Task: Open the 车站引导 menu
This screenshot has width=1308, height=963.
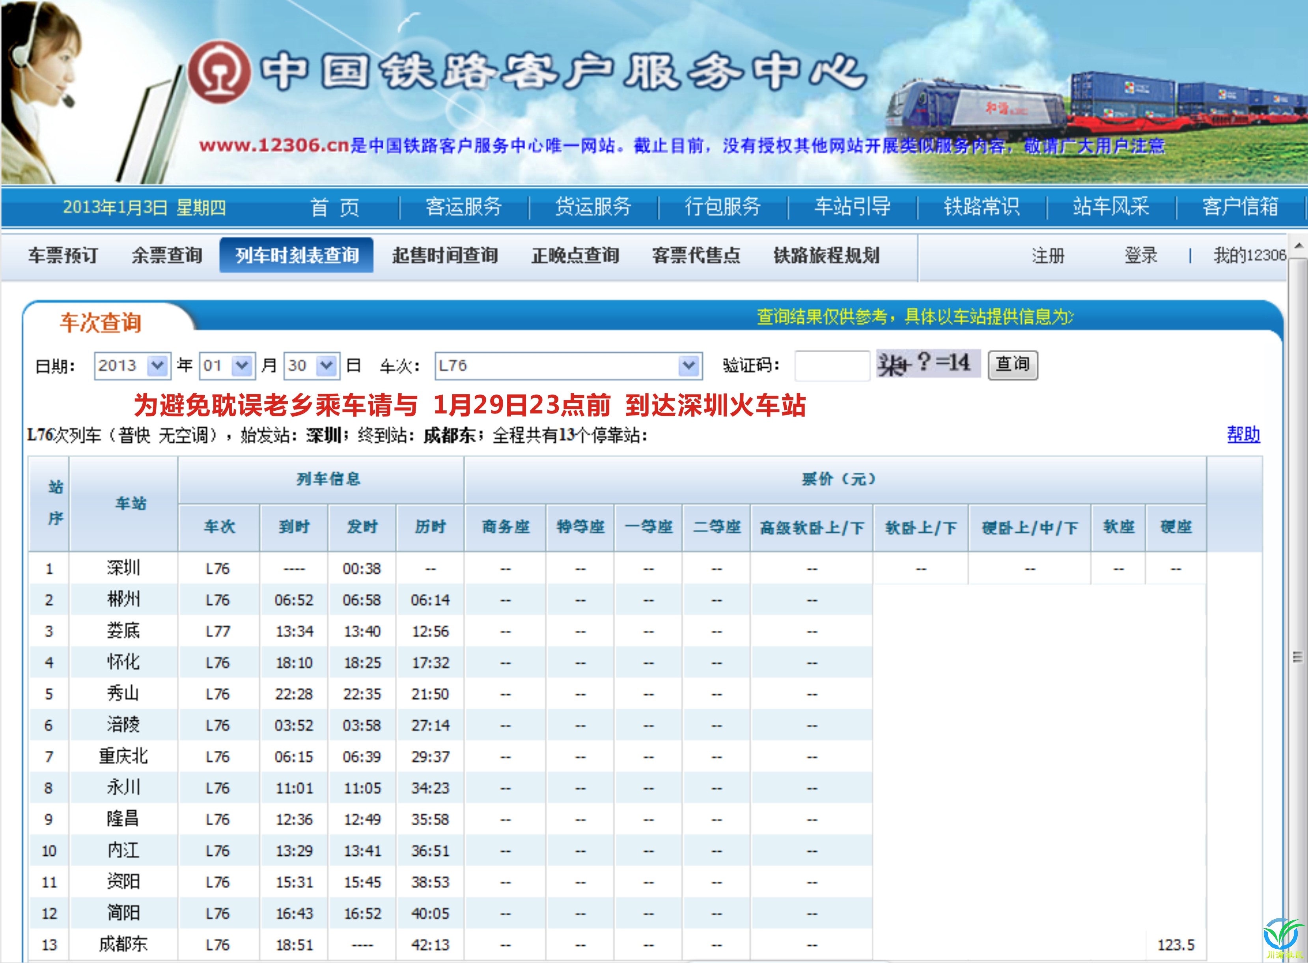Action: click(853, 207)
